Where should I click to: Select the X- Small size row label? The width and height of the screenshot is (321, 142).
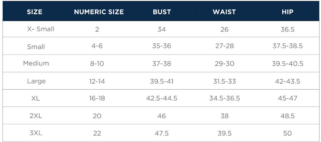point(41,29)
